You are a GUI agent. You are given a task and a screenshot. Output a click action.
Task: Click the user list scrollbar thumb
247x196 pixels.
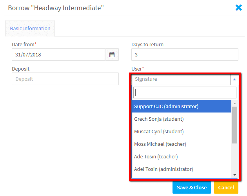point(234,125)
